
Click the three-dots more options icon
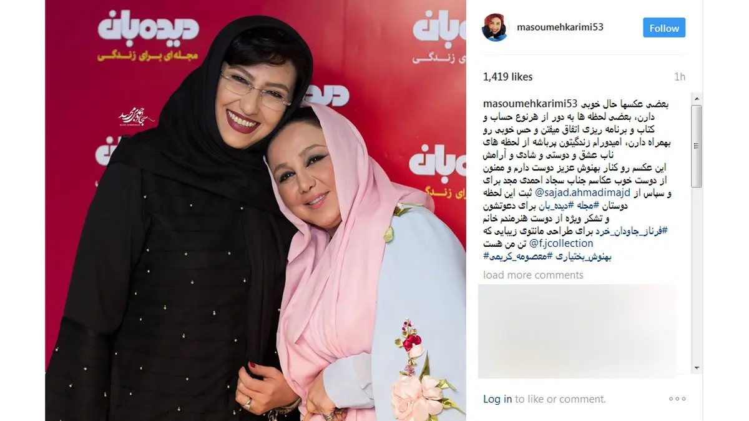click(677, 399)
